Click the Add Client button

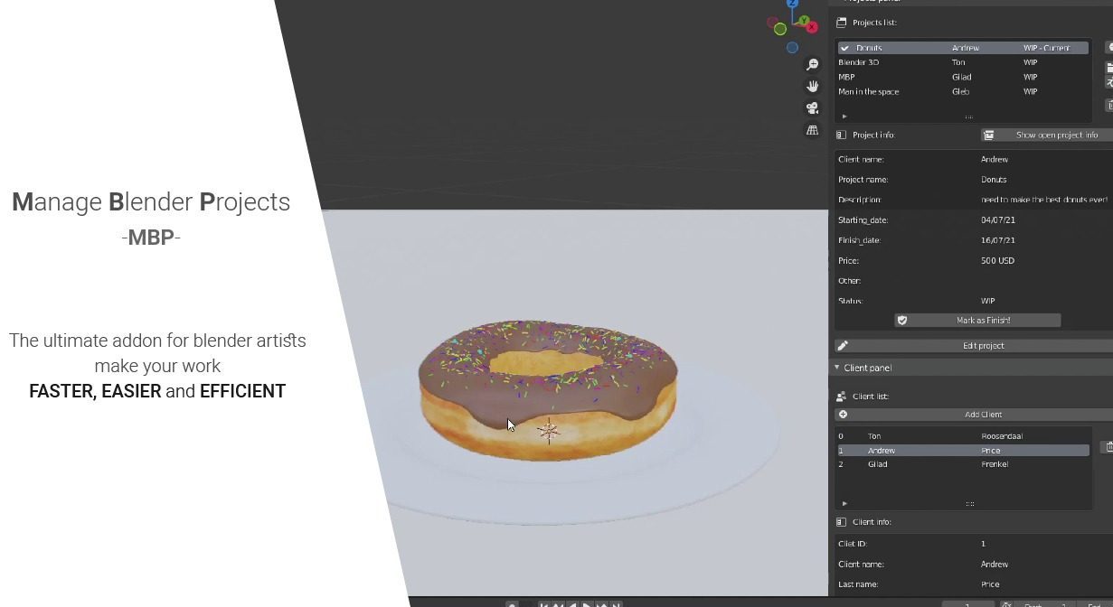[x=983, y=414]
